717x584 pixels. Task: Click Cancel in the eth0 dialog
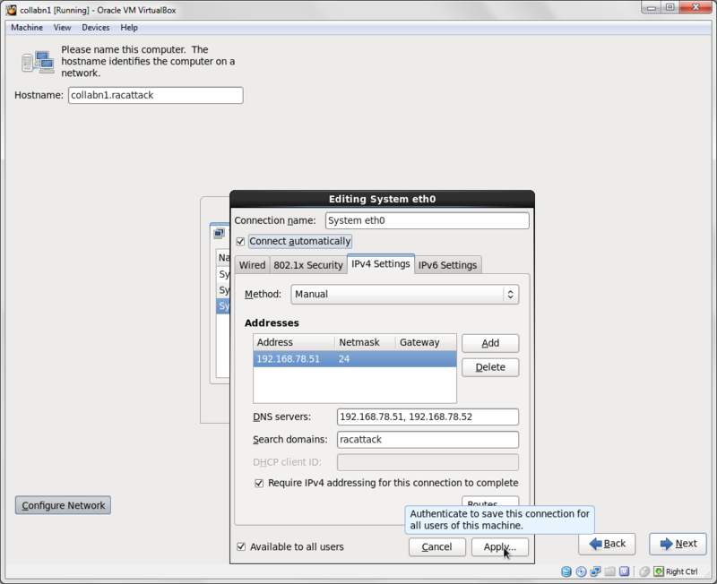pos(437,547)
